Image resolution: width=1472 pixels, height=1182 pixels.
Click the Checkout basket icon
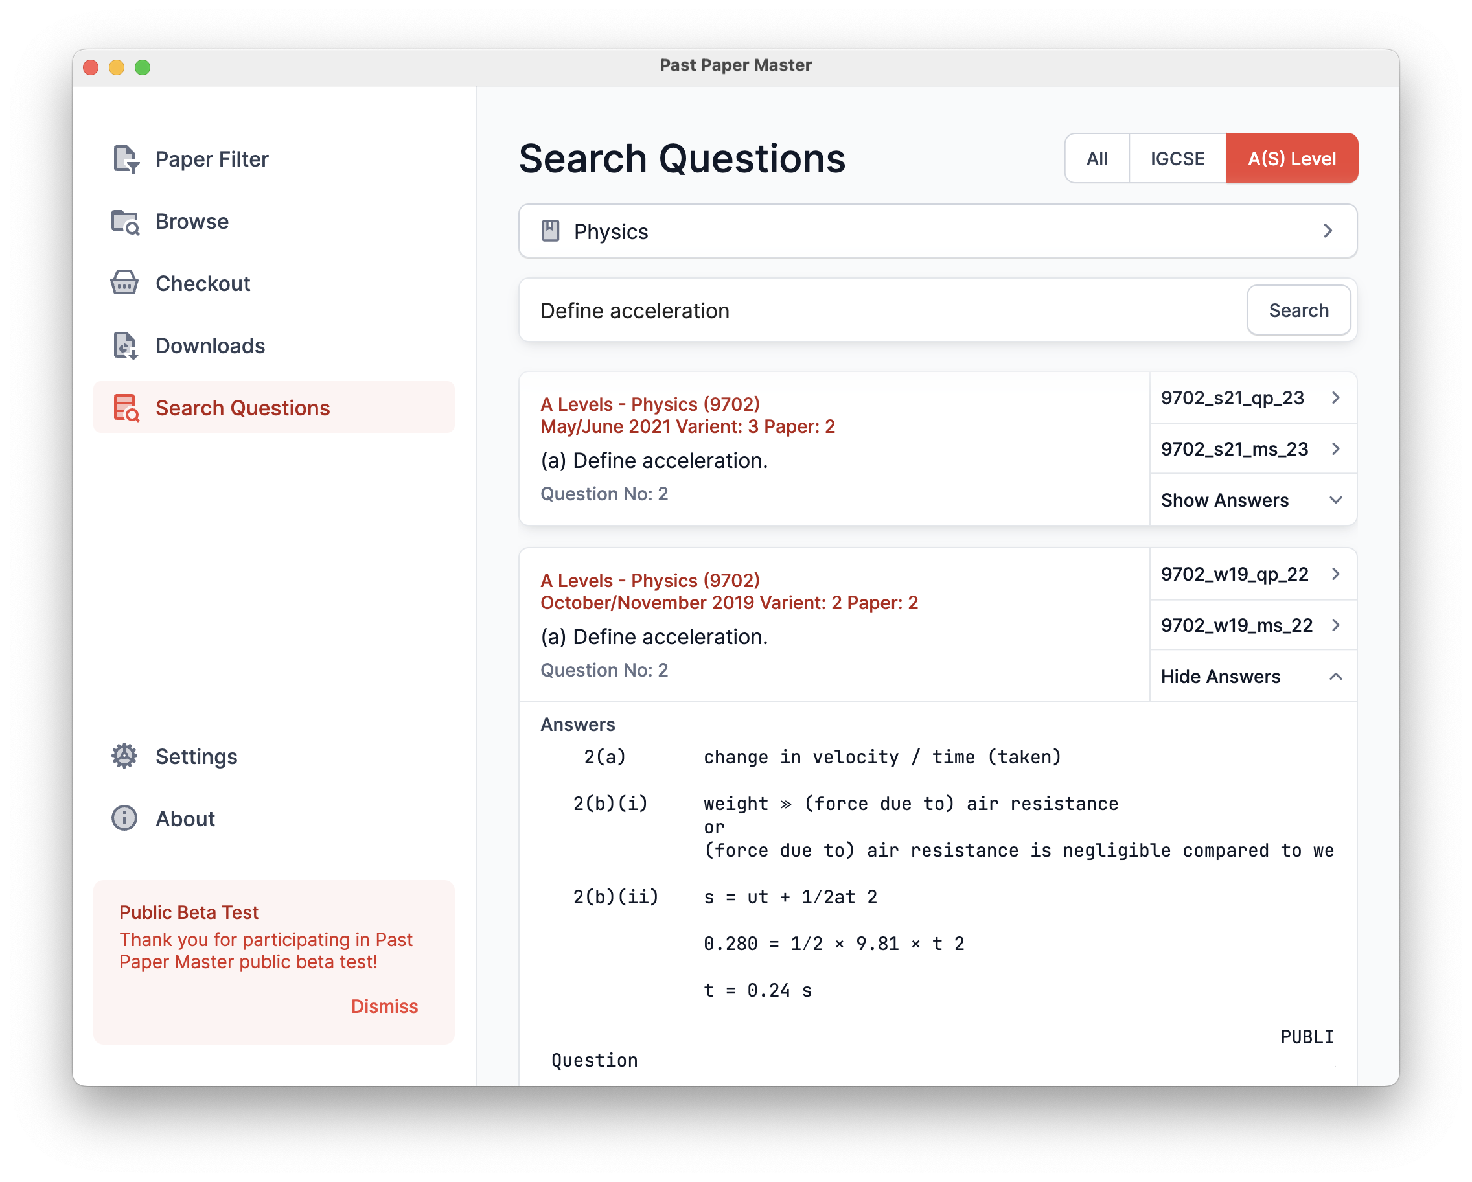coord(124,283)
